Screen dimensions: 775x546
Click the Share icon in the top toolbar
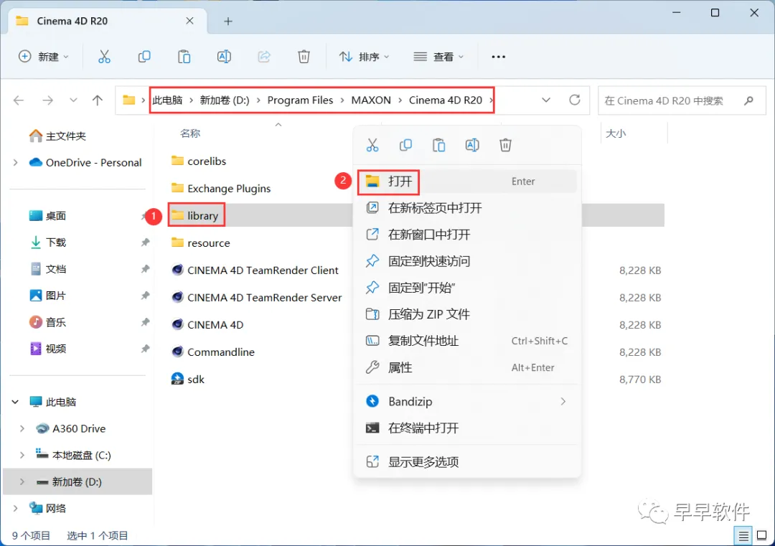point(264,57)
